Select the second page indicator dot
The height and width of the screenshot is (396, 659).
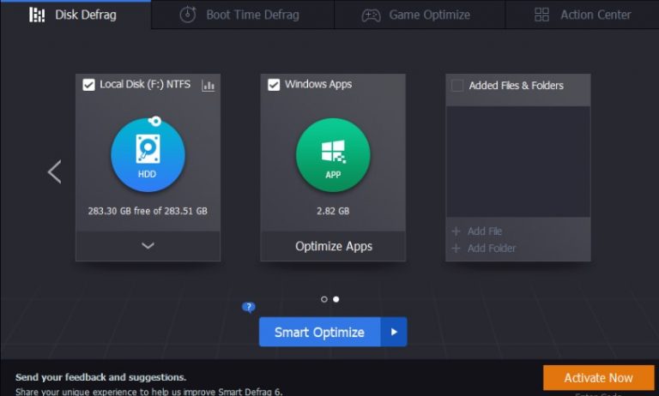(336, 299)
